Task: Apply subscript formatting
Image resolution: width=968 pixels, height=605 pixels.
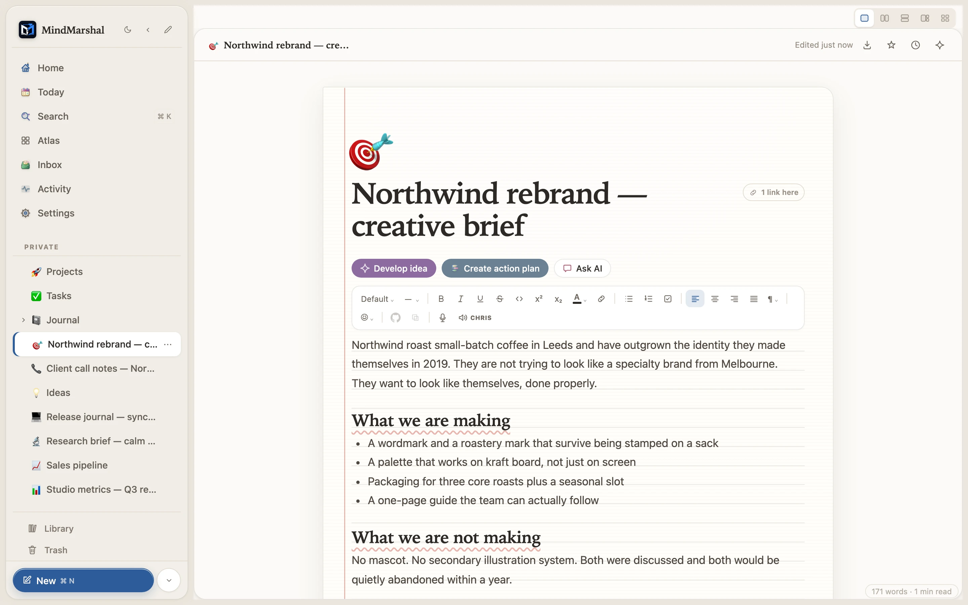Action: click(558, 299)
